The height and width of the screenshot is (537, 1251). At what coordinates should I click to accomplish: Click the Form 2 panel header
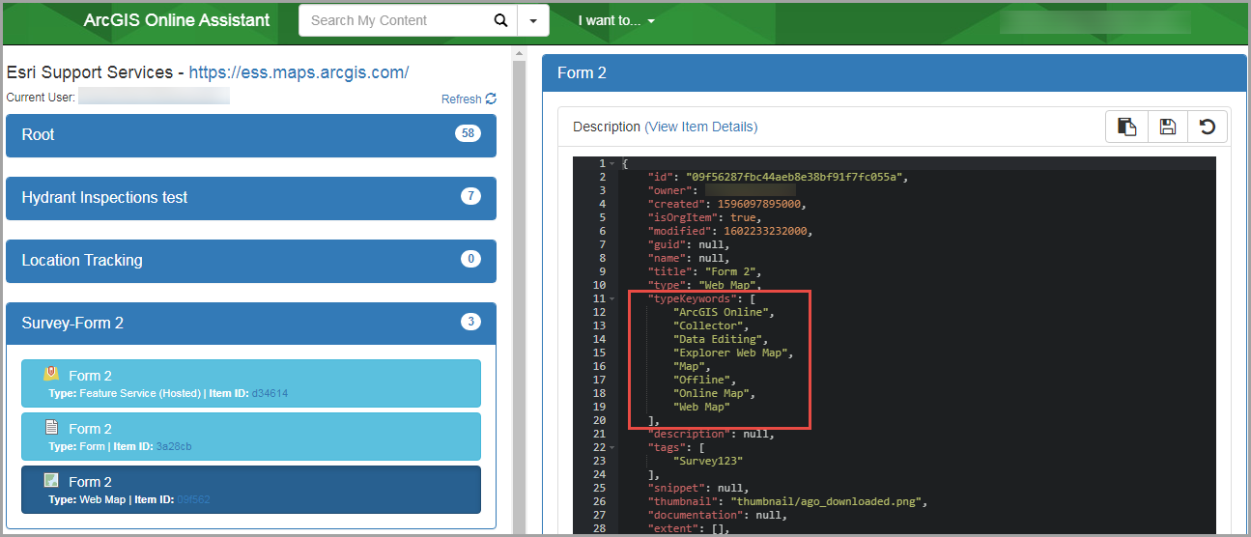coord(894,73)
